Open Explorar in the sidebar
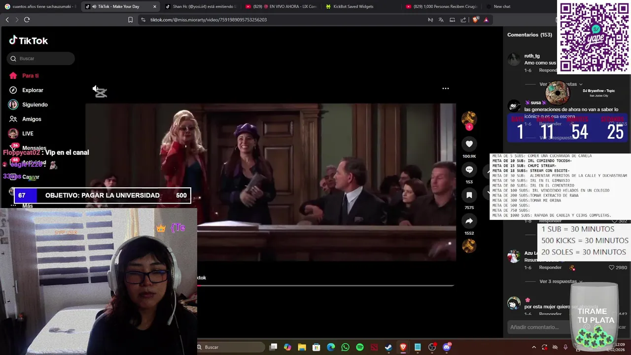The width and height of the screenshot is (631, 355). click(26, 90)
